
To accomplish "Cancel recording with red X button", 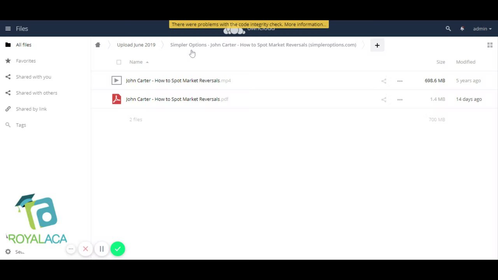I will point(86,249).
